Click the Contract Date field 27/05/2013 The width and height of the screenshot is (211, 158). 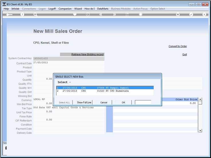[x=69, y=63]
